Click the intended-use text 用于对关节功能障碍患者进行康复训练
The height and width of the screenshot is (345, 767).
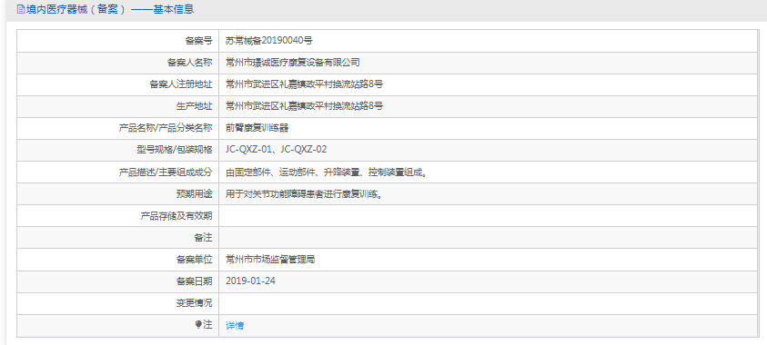pyautogui.click(x=303, y=193)
